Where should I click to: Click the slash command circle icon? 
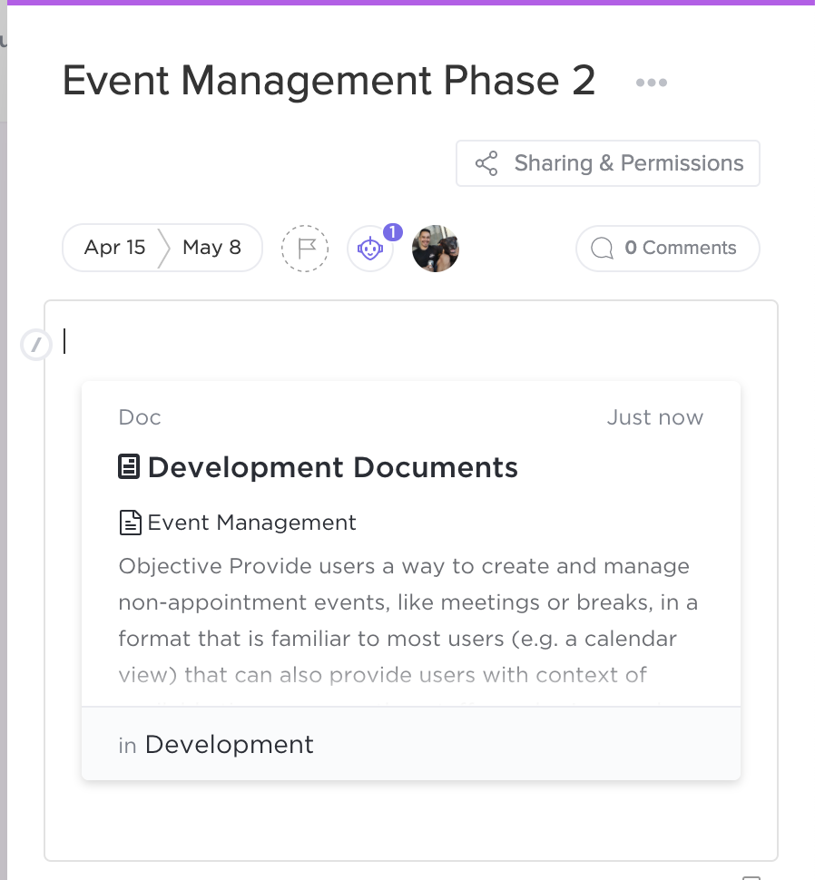coord(36,345)
